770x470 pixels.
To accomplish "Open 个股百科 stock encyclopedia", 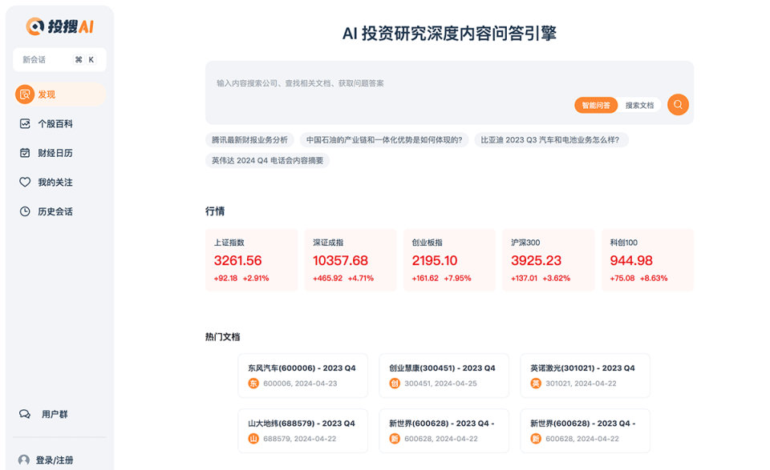I will [55, 124].
